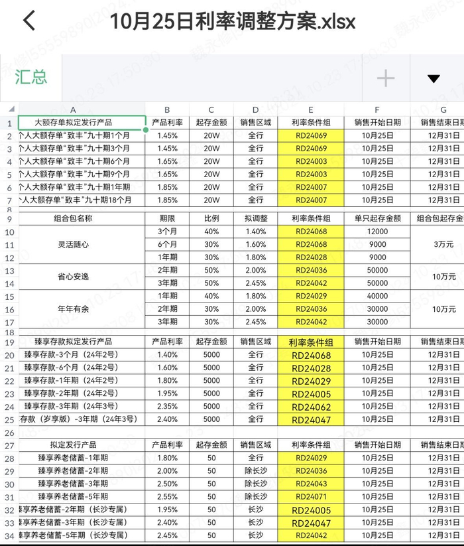The image size is (464, 546).
Task: Select RD24047 cell in row 25
Action: point(311,419)
